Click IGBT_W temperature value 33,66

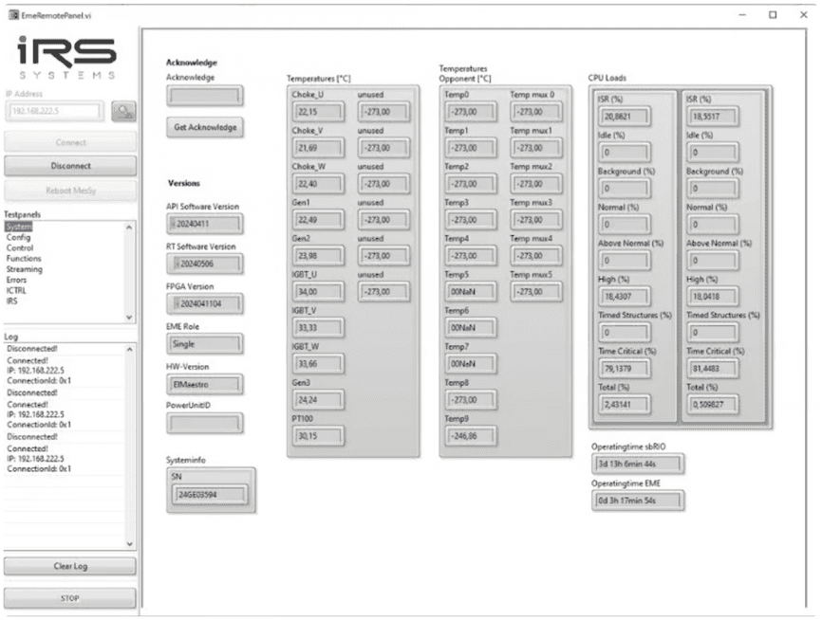click(x=318, y=364)
